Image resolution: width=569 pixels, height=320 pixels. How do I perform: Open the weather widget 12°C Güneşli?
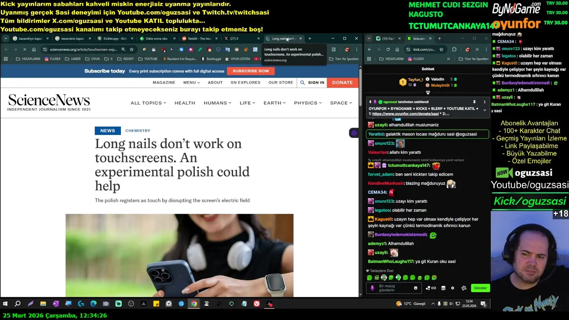tap(411, 304)
